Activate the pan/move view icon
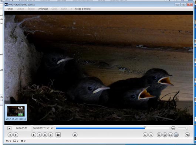Viewport: 196px width, 145px height. tap(165, 135)
